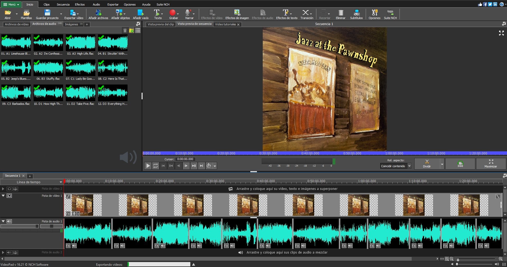
Task: Adjust the timeline zoom slider
Action: pos(476,259)
